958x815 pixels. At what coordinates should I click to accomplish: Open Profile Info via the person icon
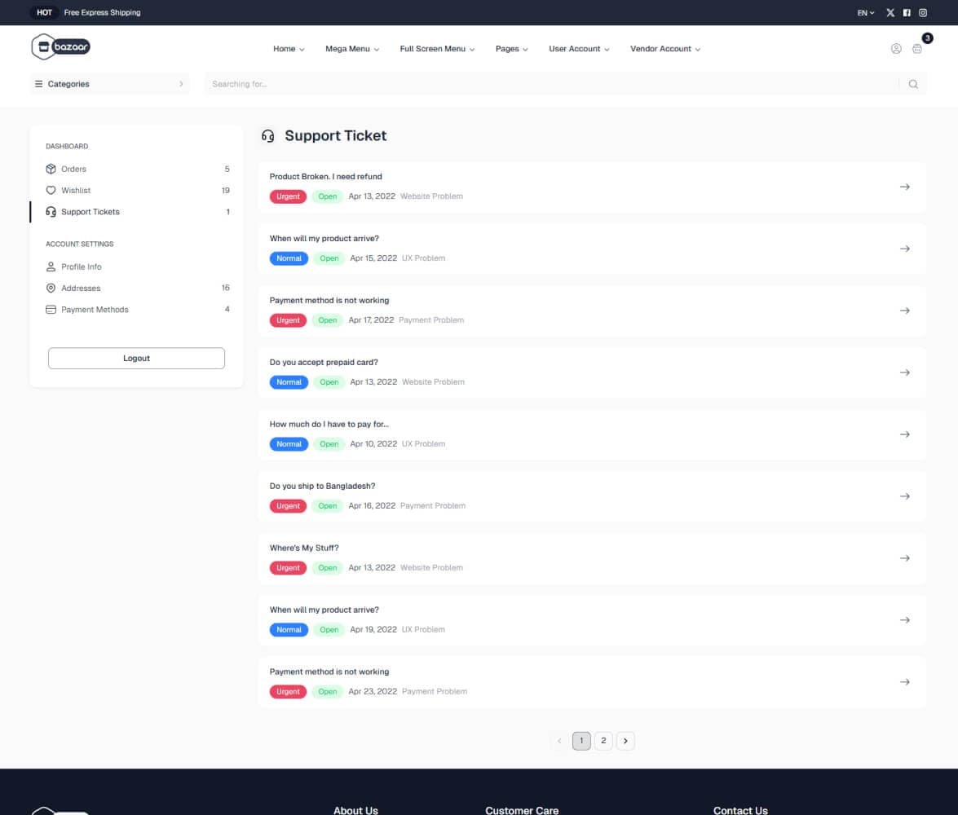pyautogui.click(x=51, y=267)
